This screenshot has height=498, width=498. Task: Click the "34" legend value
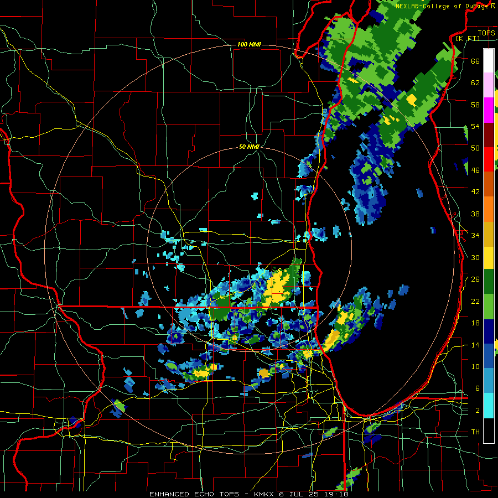pyautogui.click(x=475, y=235)
